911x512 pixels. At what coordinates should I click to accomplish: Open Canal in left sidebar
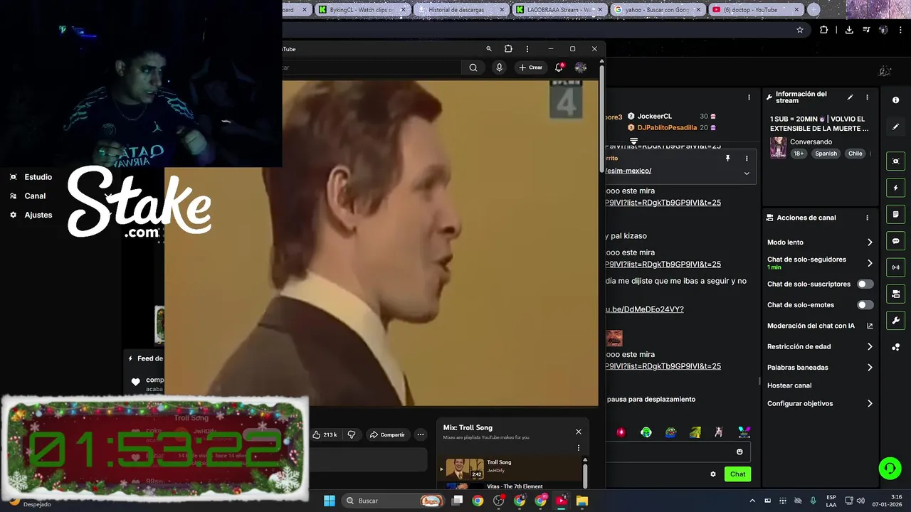point(28,196)
